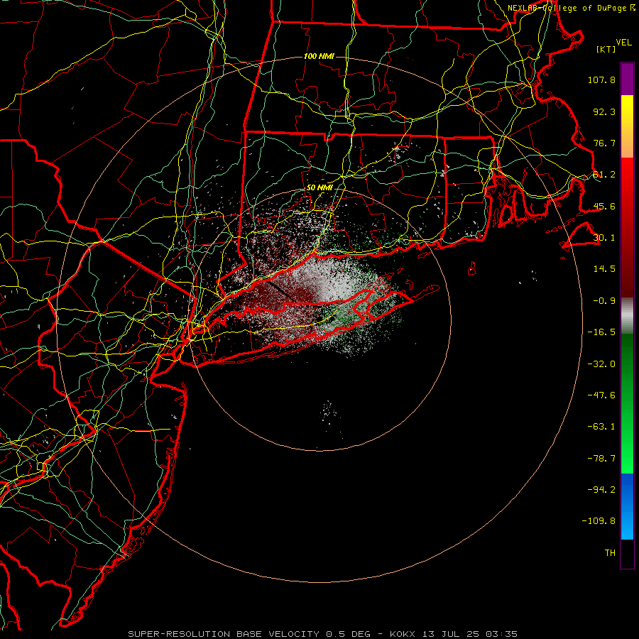Click the black TH segment of the color bar
The width and height of the screenshot is (639, 639).
[x=627, y=554]
